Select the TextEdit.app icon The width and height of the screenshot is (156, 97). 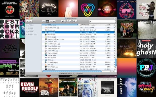[x=46, y=41]
